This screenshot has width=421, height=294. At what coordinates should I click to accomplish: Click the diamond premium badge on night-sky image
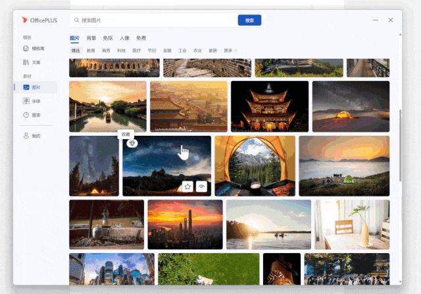pos(132,143)
